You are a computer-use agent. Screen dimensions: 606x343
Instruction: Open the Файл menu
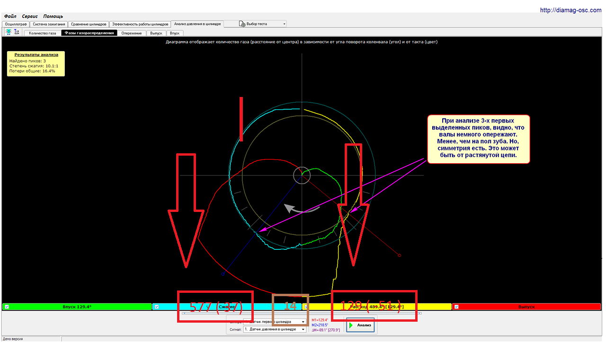tap(10, 17)
